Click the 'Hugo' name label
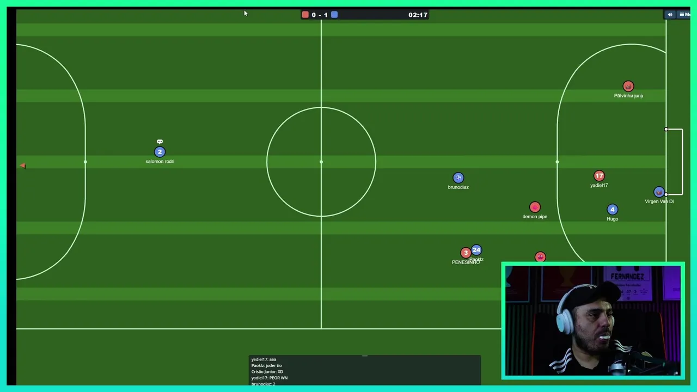This screenshot has width=697, height=392. [x=612, y=219]
